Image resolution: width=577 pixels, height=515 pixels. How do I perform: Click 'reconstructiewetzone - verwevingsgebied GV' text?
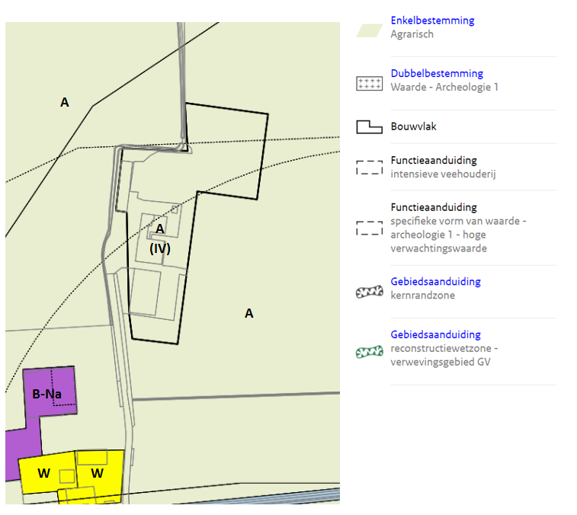(x=444, y=355)
